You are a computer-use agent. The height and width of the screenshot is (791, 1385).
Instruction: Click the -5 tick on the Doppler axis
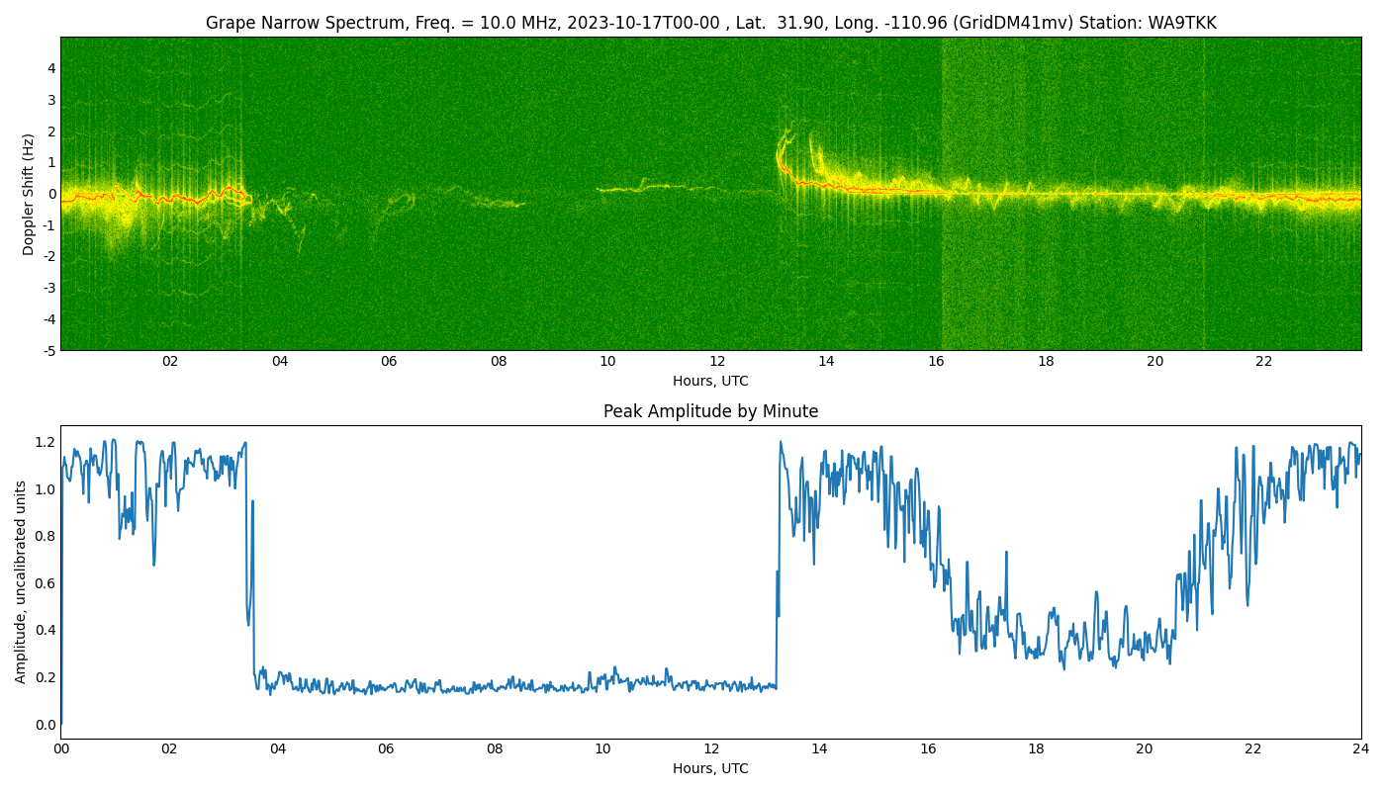coord(48,350)
